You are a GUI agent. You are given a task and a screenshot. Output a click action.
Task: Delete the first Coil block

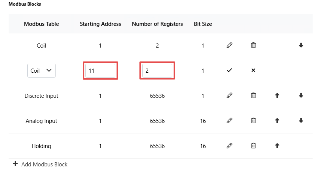(x=253, y=45)
